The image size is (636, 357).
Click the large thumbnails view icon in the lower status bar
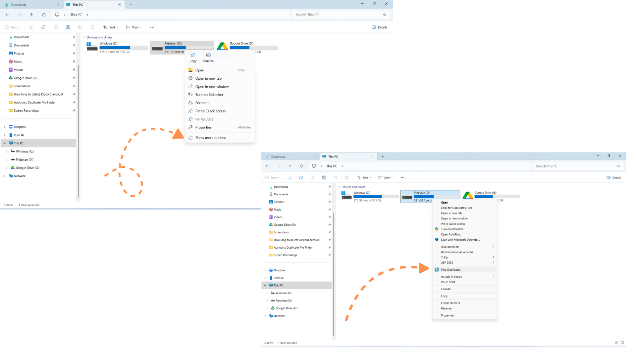point(622,343)
